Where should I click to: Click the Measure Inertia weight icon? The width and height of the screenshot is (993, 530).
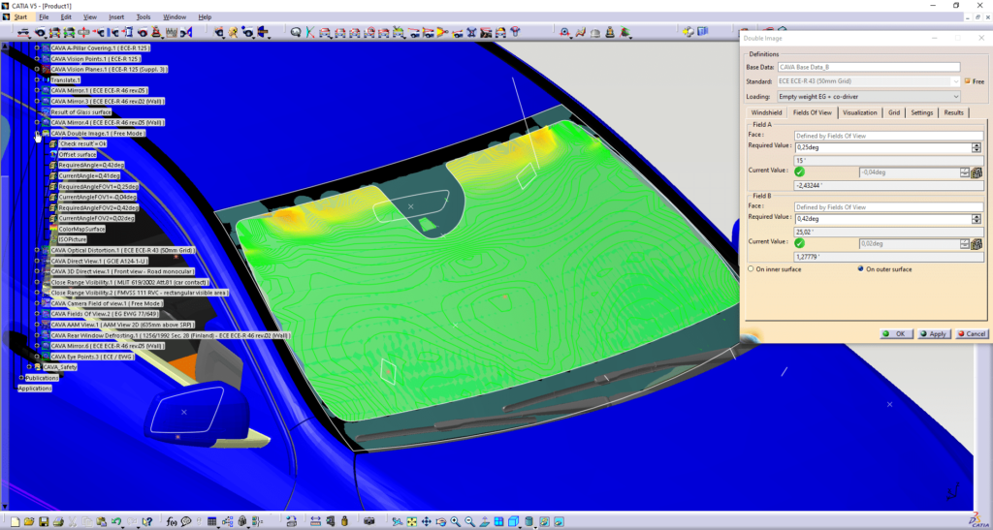(x=344, y=522)
